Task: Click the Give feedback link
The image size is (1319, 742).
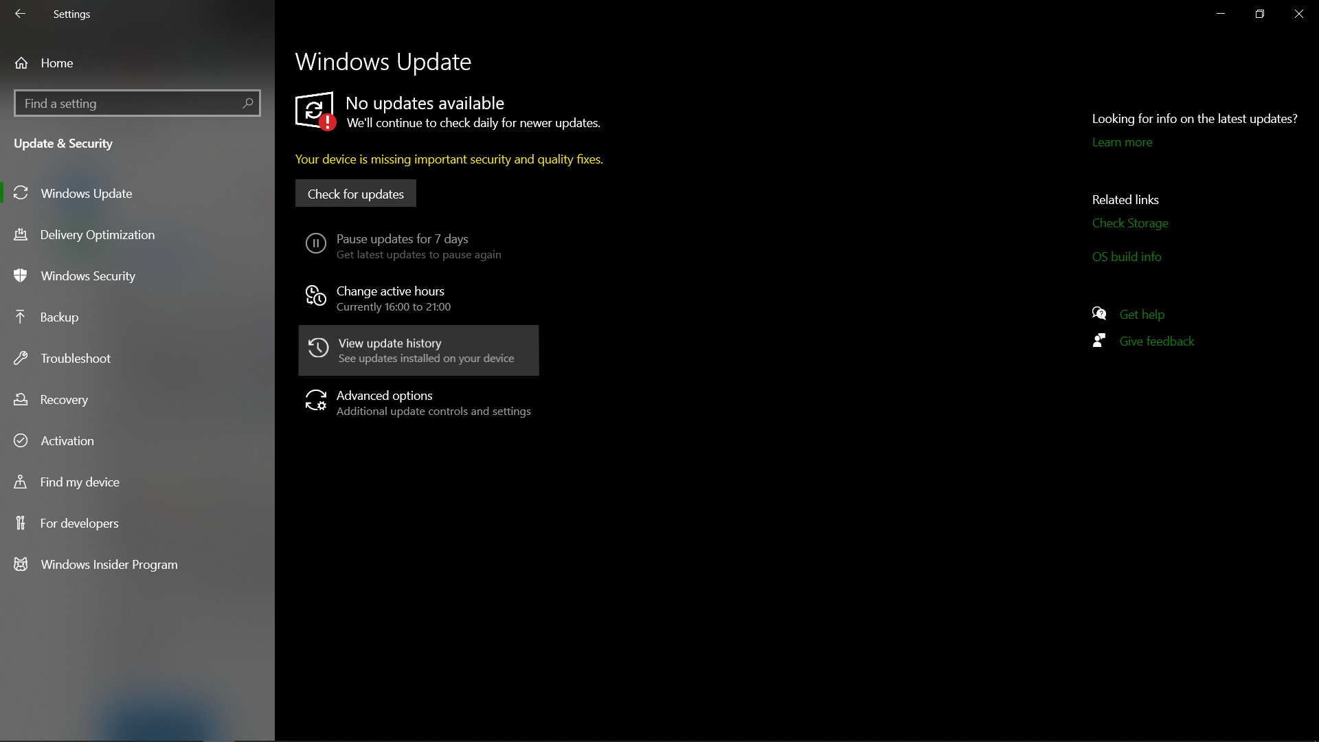Action: point(1157,341)
